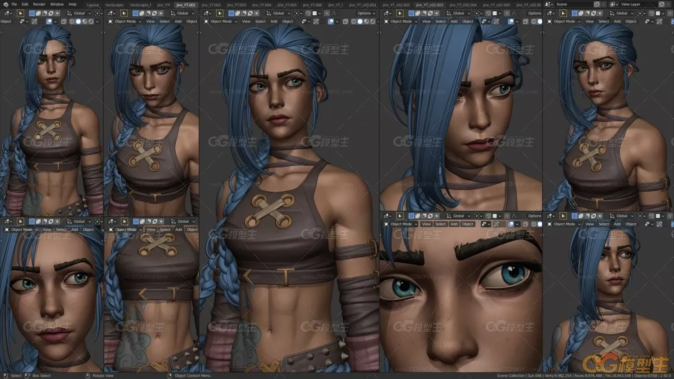Open the Add menu in center viewport
The height and width of the screenshot is (379, 674).
click(274, 22)
